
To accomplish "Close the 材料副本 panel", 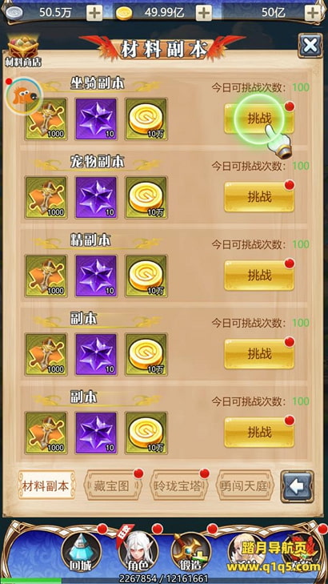I will click(310, 46).
